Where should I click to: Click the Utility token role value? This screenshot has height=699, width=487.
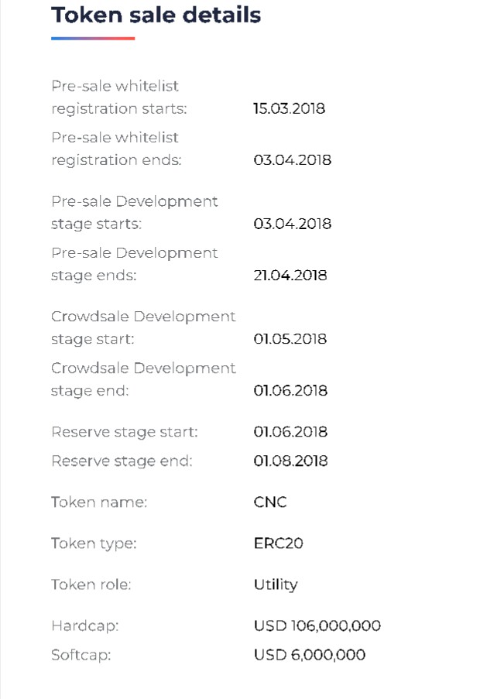tap(275, 584)
